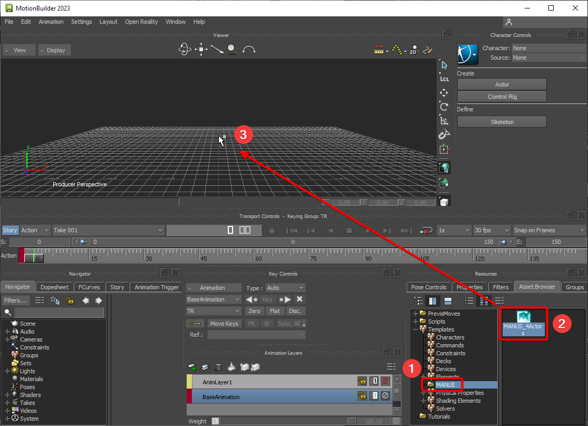588x426 pixels.
Task: Toggle solo on BaseAnimation layer
Action: tap(374, 395)
